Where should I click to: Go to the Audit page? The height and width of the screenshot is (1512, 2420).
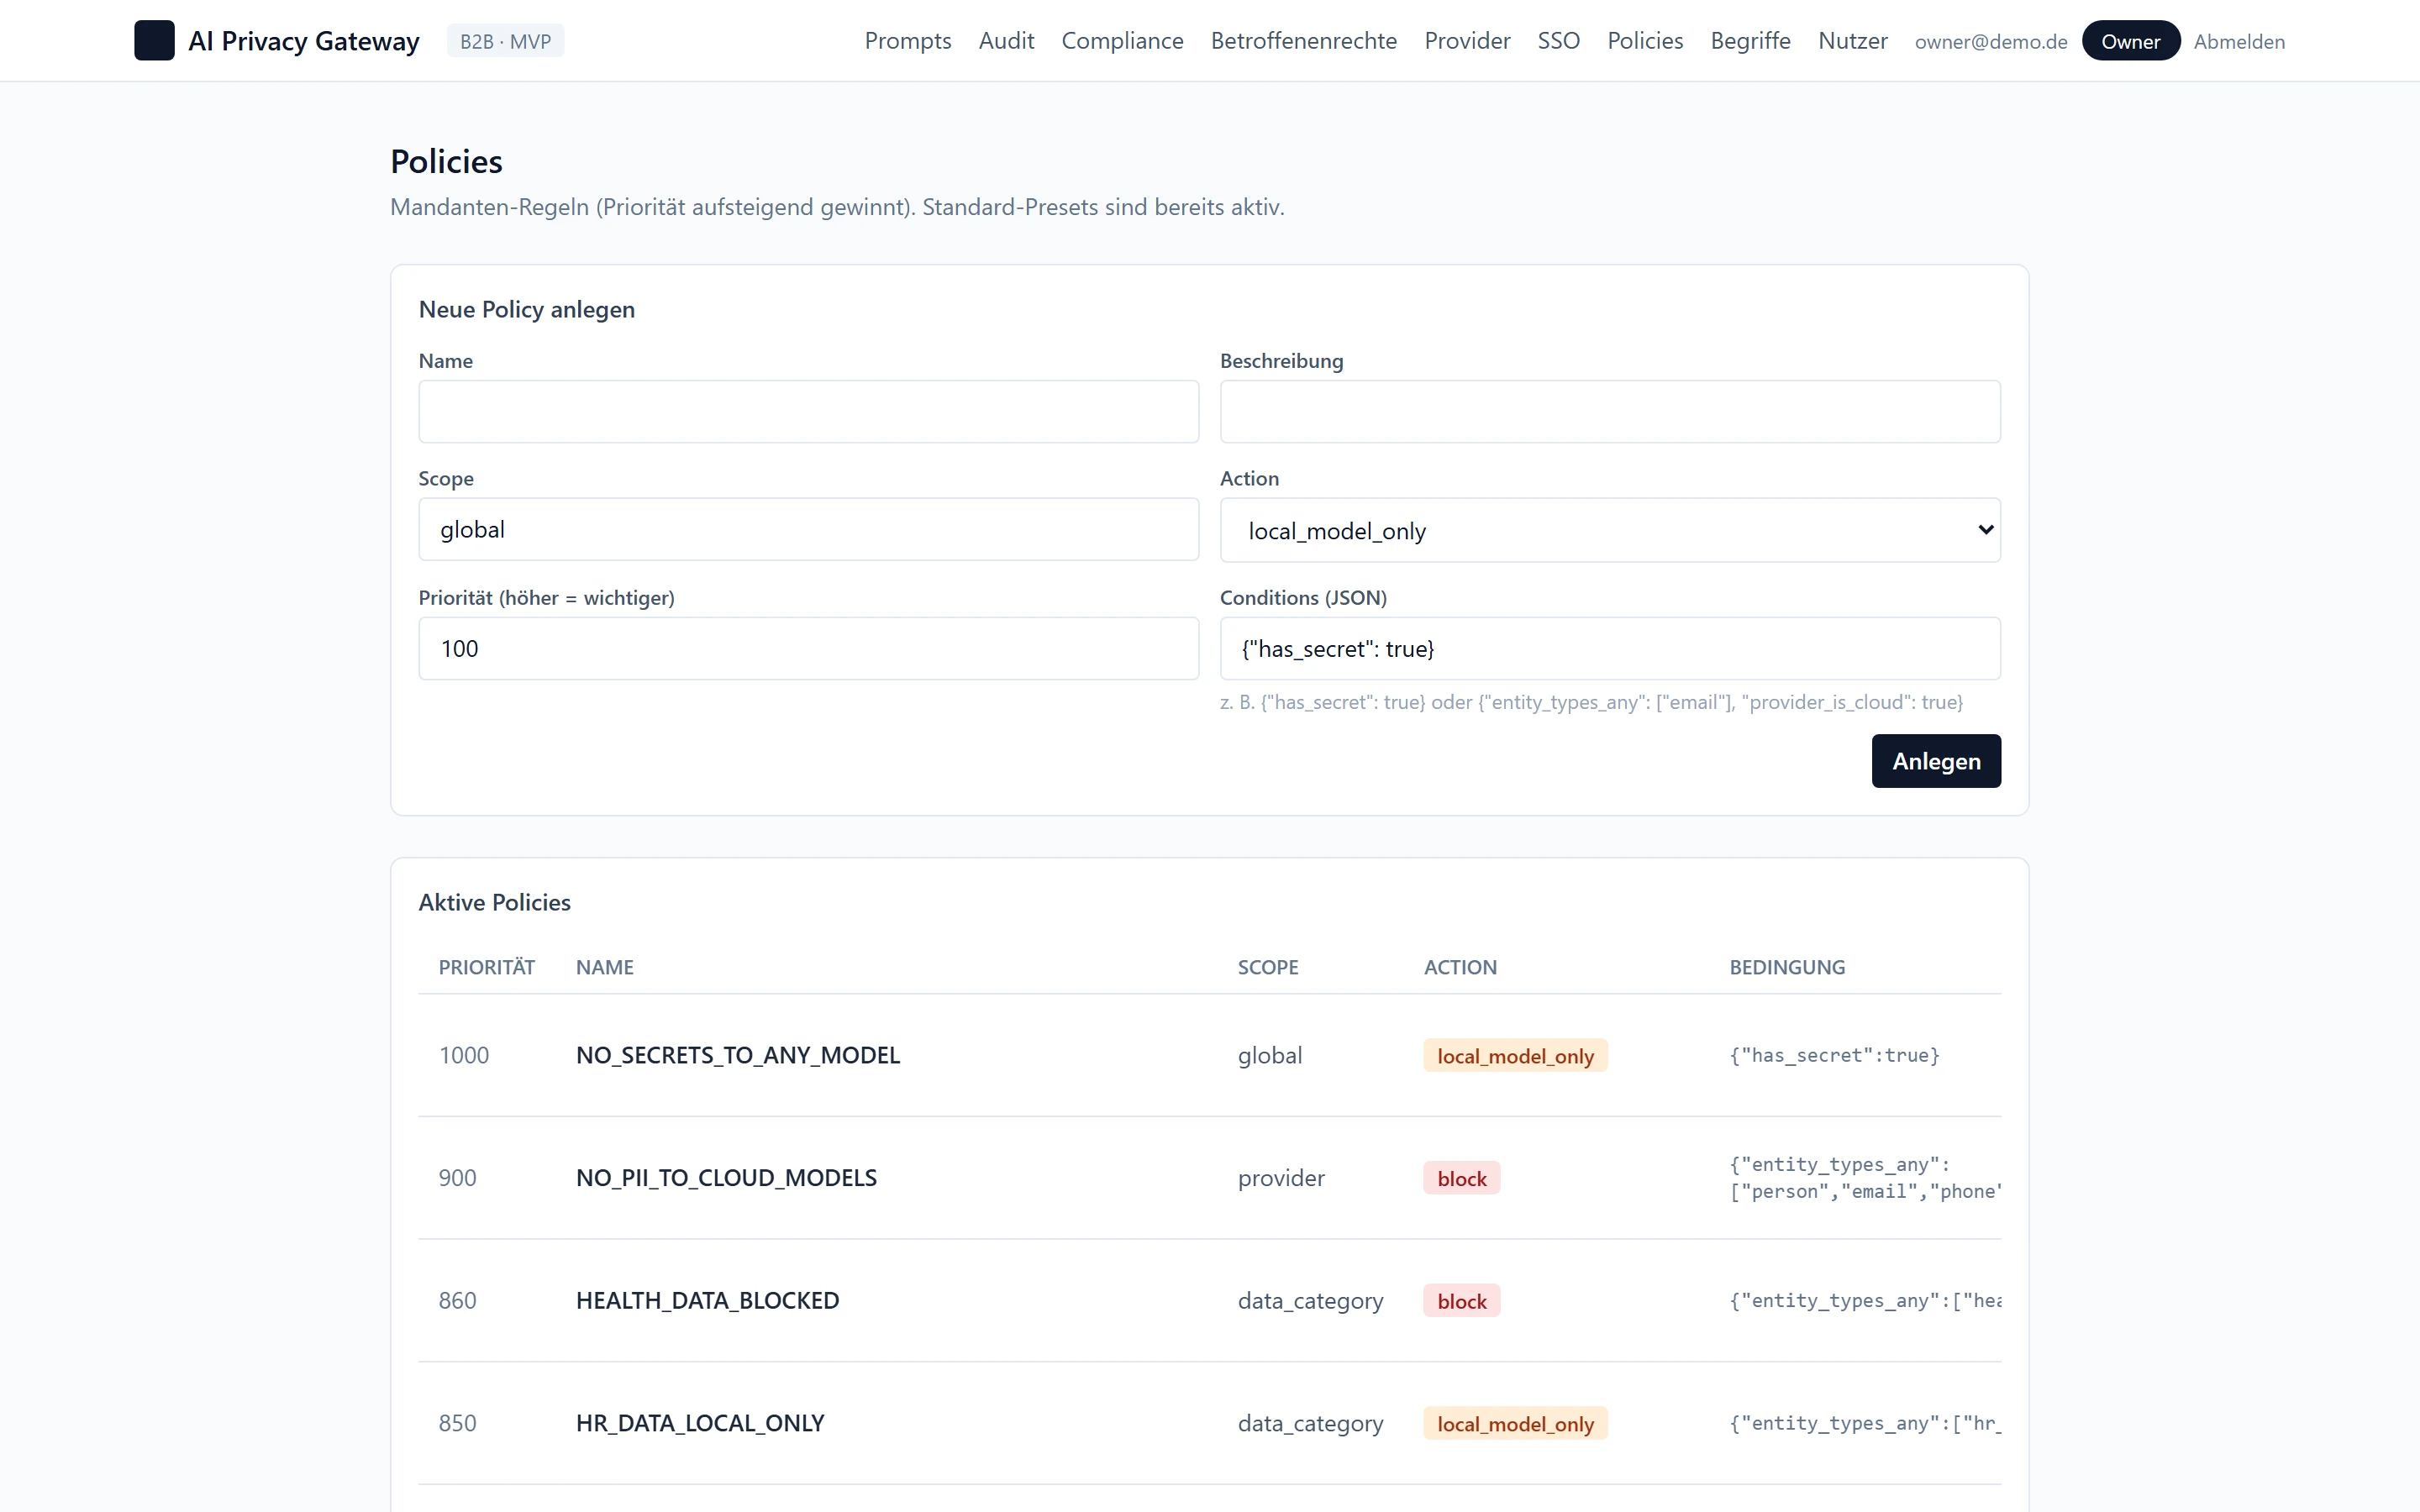tap(1006, 41)
